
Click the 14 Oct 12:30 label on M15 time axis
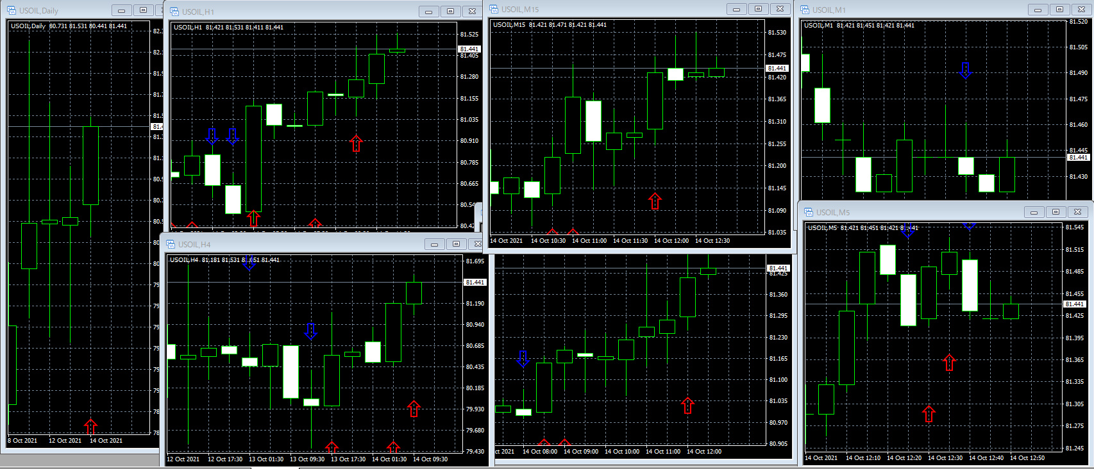[x=712, y=241]
